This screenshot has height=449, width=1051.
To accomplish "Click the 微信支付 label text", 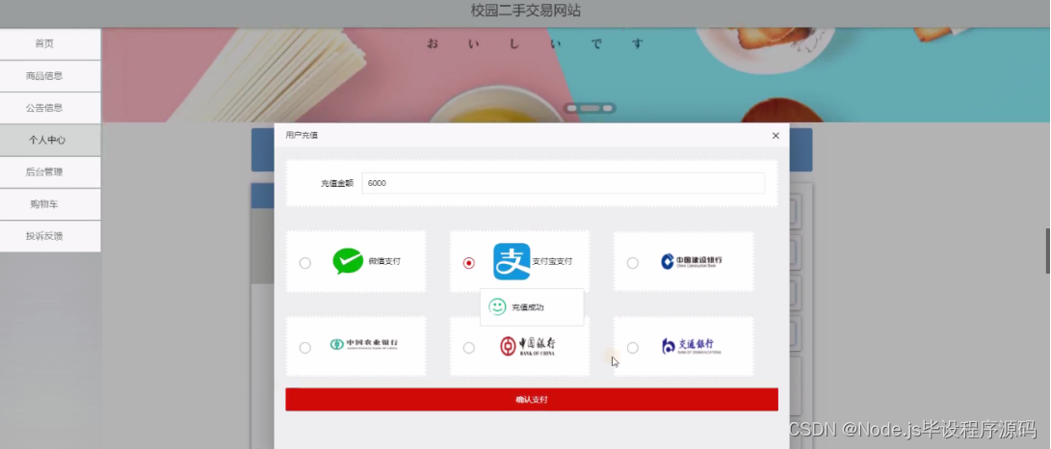I will point(384,261).
